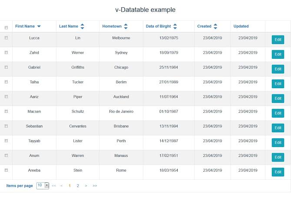Check the row checkbox for Lucca
The height and width of the screenshot is (198, 291).
click(6, 38)
